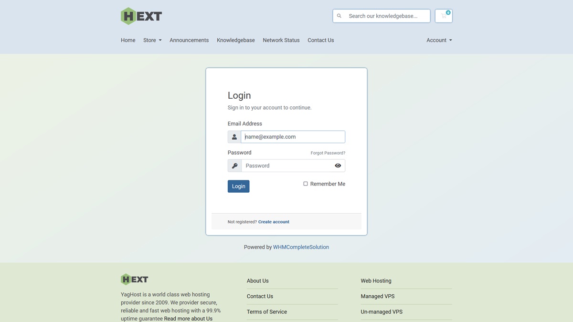This screenshot has width=573, height=322.
Task: Click the HEXT logo in header
Action: 141,16
